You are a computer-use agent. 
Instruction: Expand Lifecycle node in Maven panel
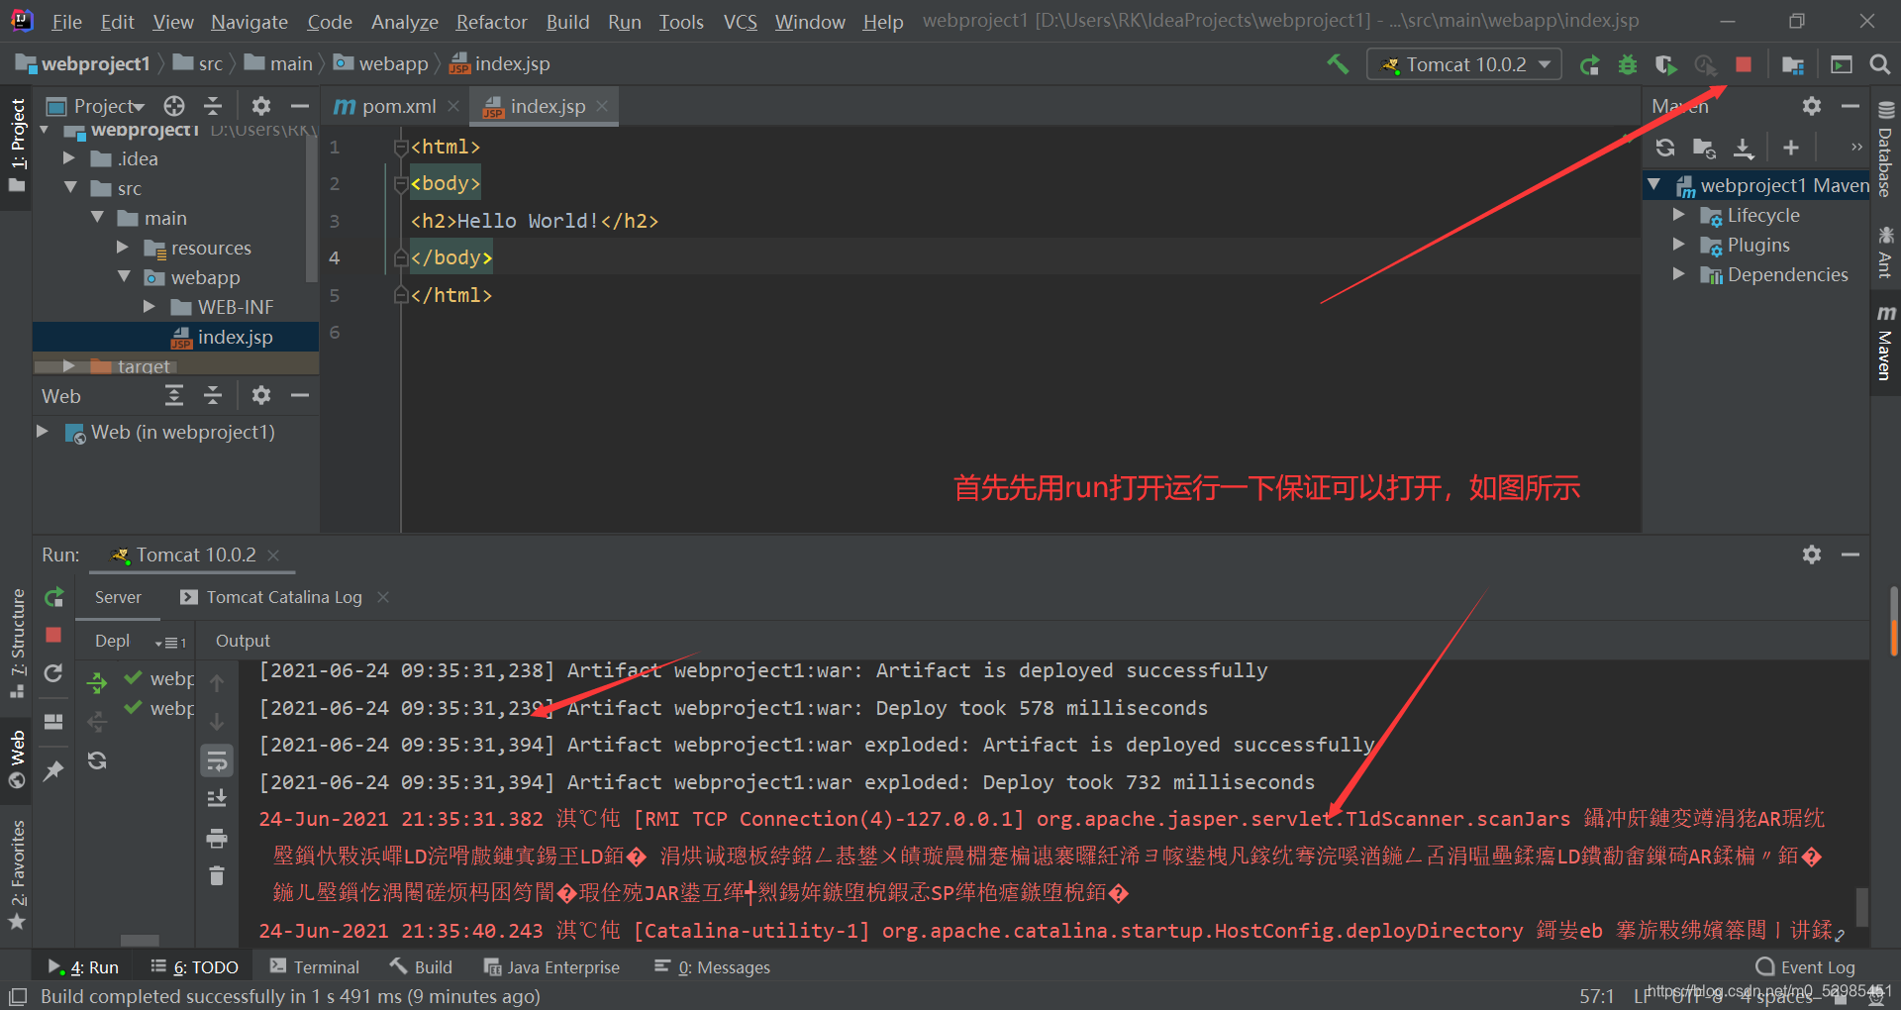(x=1678, y=215)
